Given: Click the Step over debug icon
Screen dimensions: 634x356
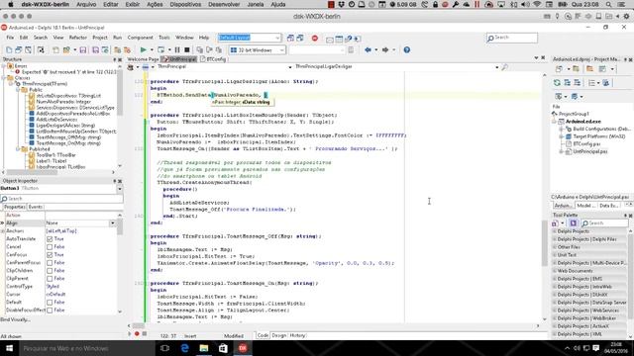Looking at the screenshot, I should (209, 50).
